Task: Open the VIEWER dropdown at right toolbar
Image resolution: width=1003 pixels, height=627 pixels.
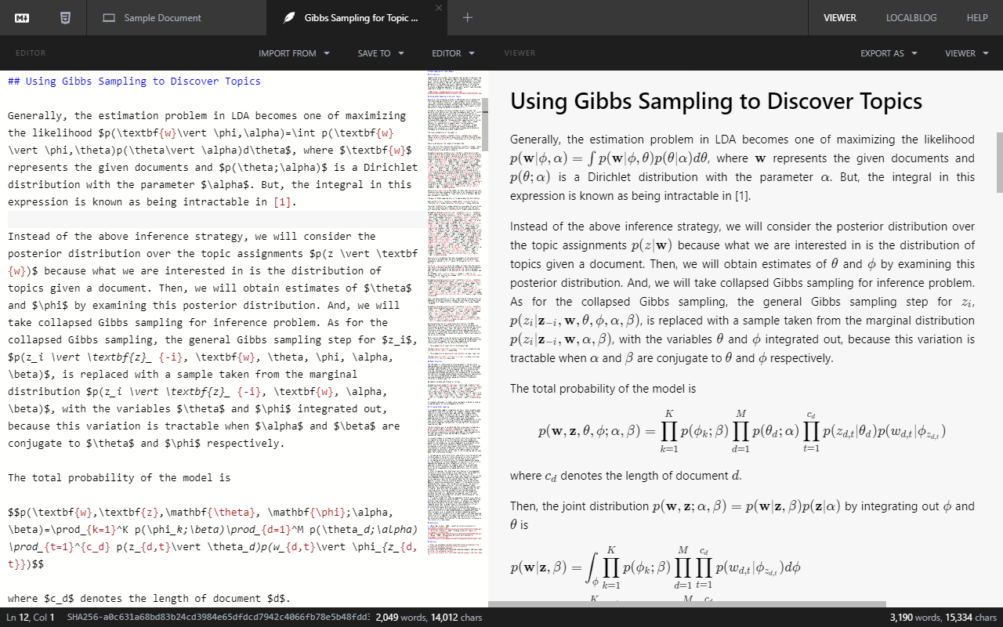Action: pyautogui.click(x=966, y=53)
